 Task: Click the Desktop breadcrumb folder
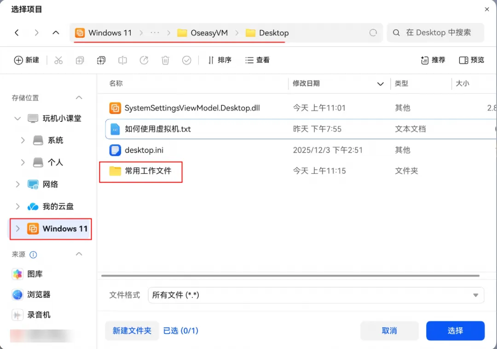pyautogui.click(x=267, y=33)
